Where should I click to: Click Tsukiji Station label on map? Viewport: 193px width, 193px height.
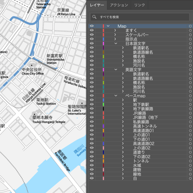[46, 104]
